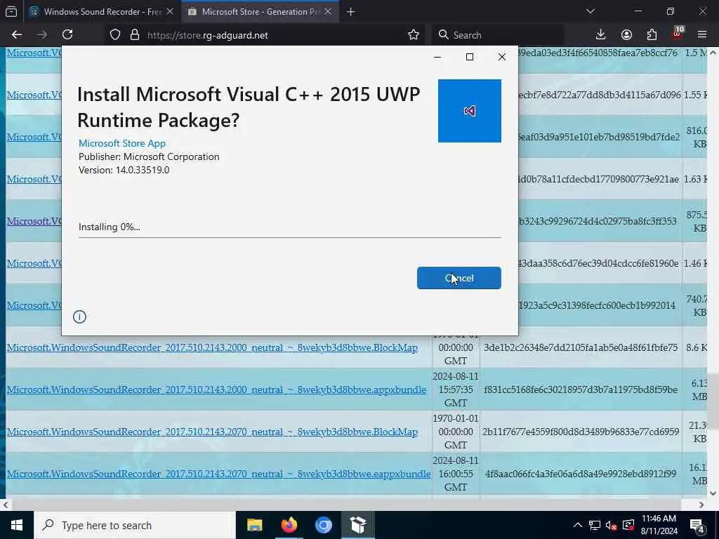Click the Visual Studio logo tile in installer
The width and height of the screenshot is (719, 539).
470,111
